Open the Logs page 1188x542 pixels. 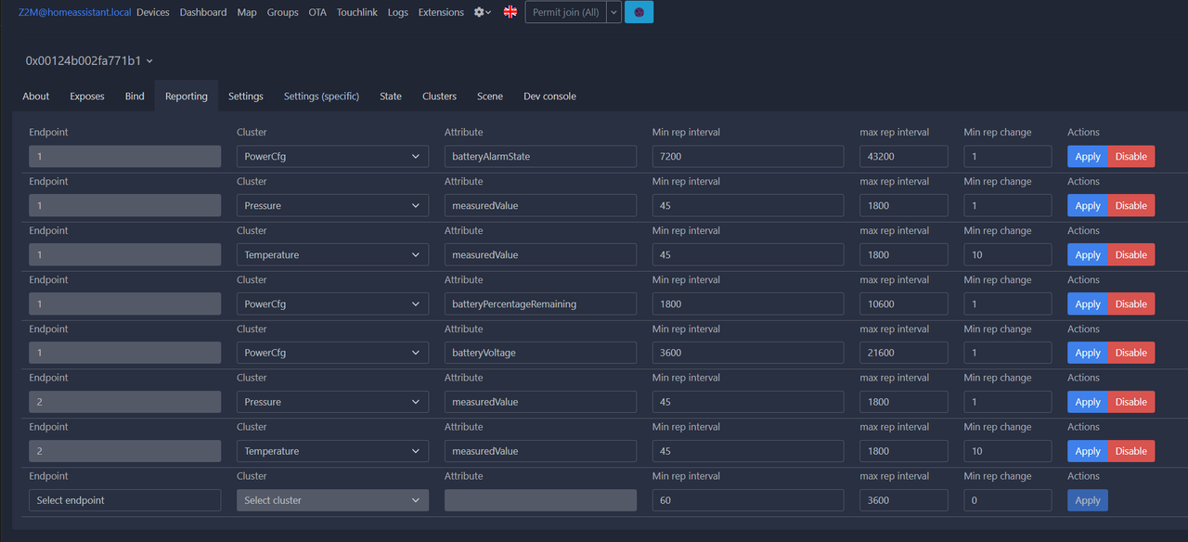click(398, 12)
